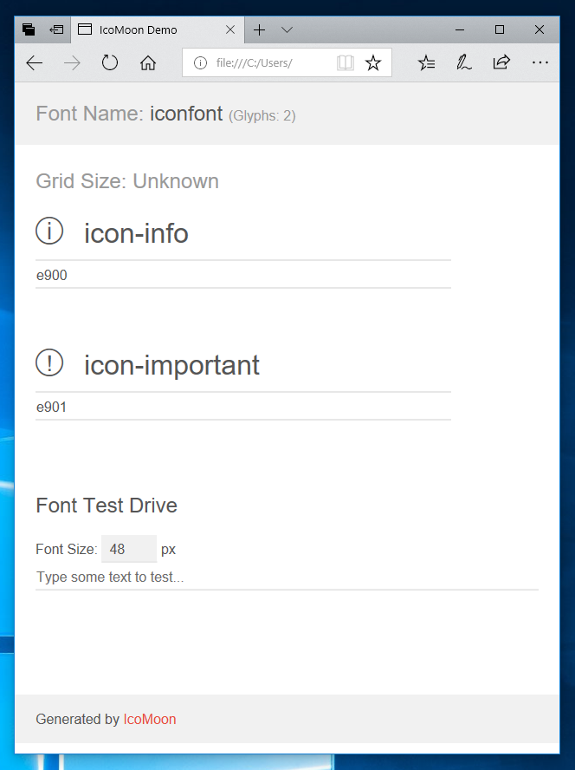Minimize the browser window
The image size is (575, 770).
[x=460, y=30]
